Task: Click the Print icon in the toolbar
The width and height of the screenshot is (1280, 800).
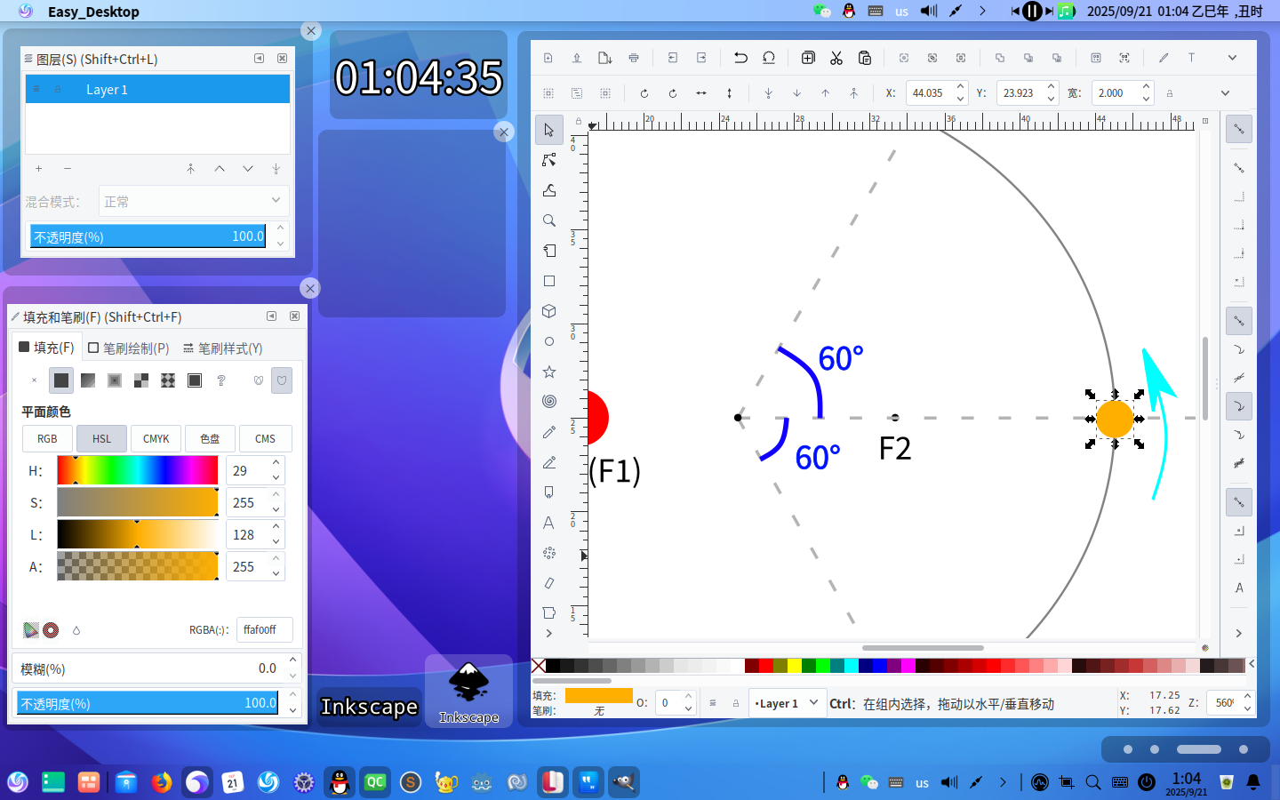Action: click(634, 58)
